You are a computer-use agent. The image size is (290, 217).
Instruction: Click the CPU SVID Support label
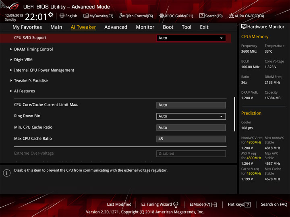click(x=30, y=38)
